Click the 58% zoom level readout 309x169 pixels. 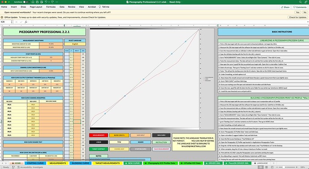click(x=303, y=167)
